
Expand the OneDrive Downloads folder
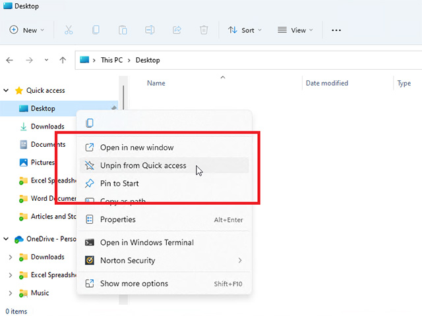point(11,257)
